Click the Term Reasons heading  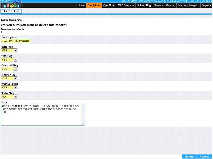(11, 20)
